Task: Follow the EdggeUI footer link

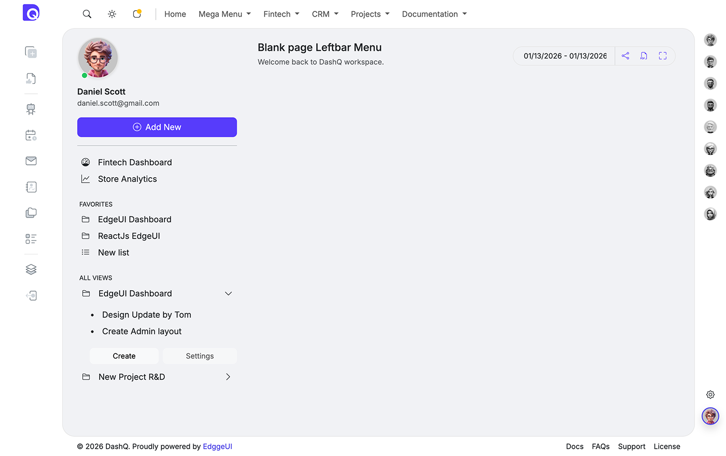Action: coord(217,447)
